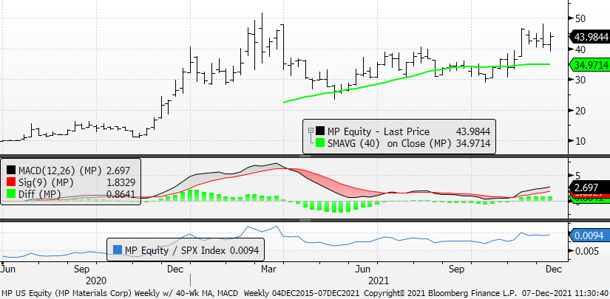Click the Mar x-axis label
Viewport: 610px width, 299px height.
[268, 269]
